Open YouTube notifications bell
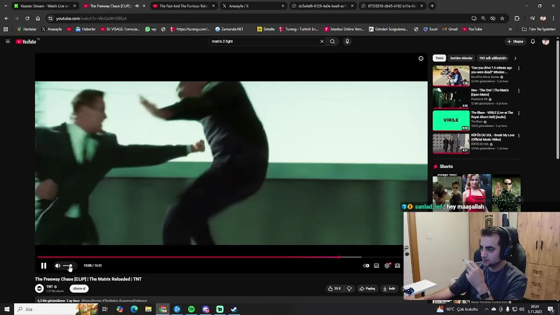The image size is (560, 315). click(533, 42)
